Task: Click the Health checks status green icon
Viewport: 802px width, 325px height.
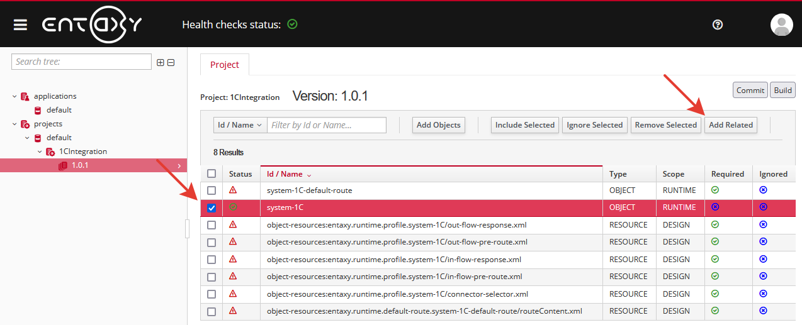Action: [x=292, y=25]
